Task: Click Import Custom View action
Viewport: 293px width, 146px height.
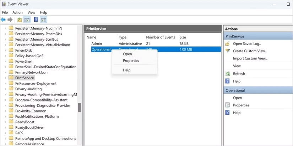Action: pos(250,59)
